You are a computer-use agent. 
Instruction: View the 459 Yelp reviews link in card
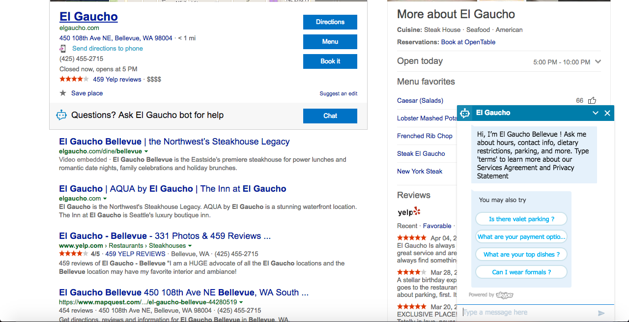(117, 79)
